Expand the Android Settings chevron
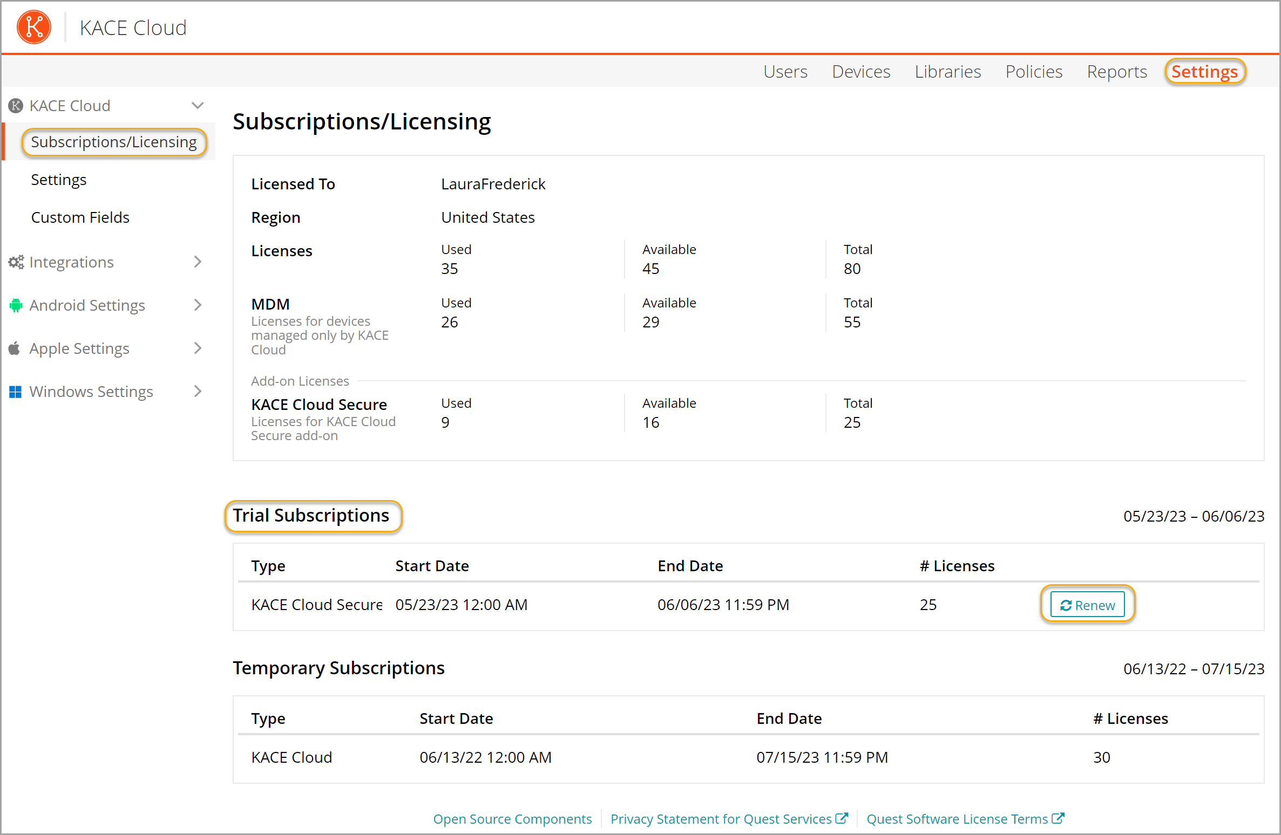Viewport: 1281px width, 835px height. coord(198,305)
